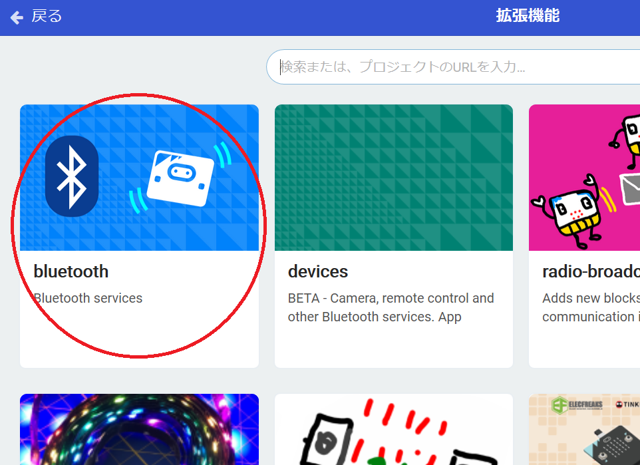Open the colorful LED ring extension thumbnail
This screenshot has width=640, height=465.
(x=139, y=430)
